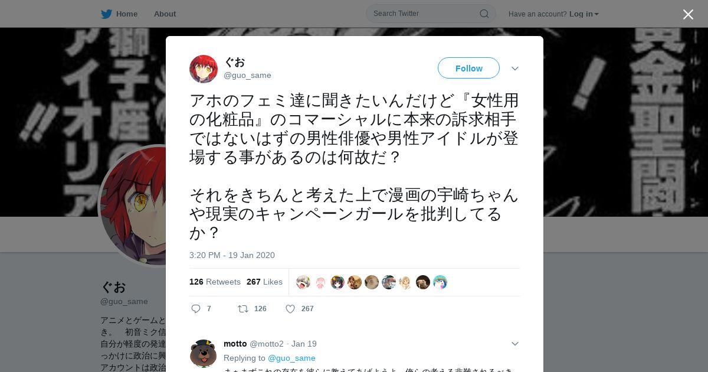
Task: View the 126 Retweets list
Action: [215, 282]
